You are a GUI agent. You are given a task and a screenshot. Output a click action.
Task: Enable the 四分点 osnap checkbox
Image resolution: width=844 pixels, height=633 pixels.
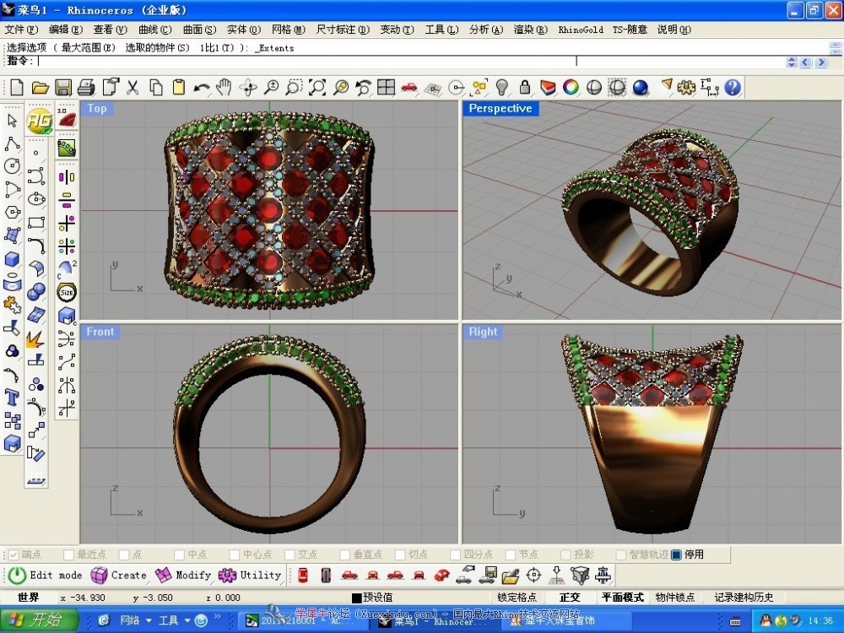[456, 555]
